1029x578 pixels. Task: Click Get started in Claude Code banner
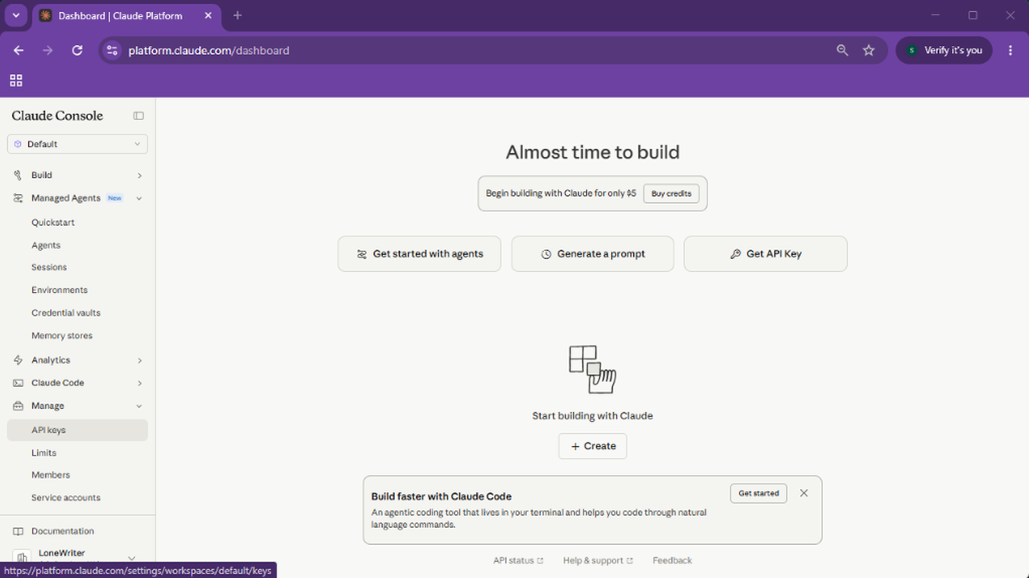[x=758, y=493]
